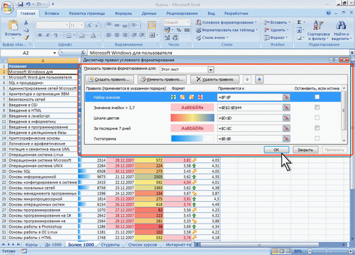Expand Удалить cells dropdown

pos(288,30)
